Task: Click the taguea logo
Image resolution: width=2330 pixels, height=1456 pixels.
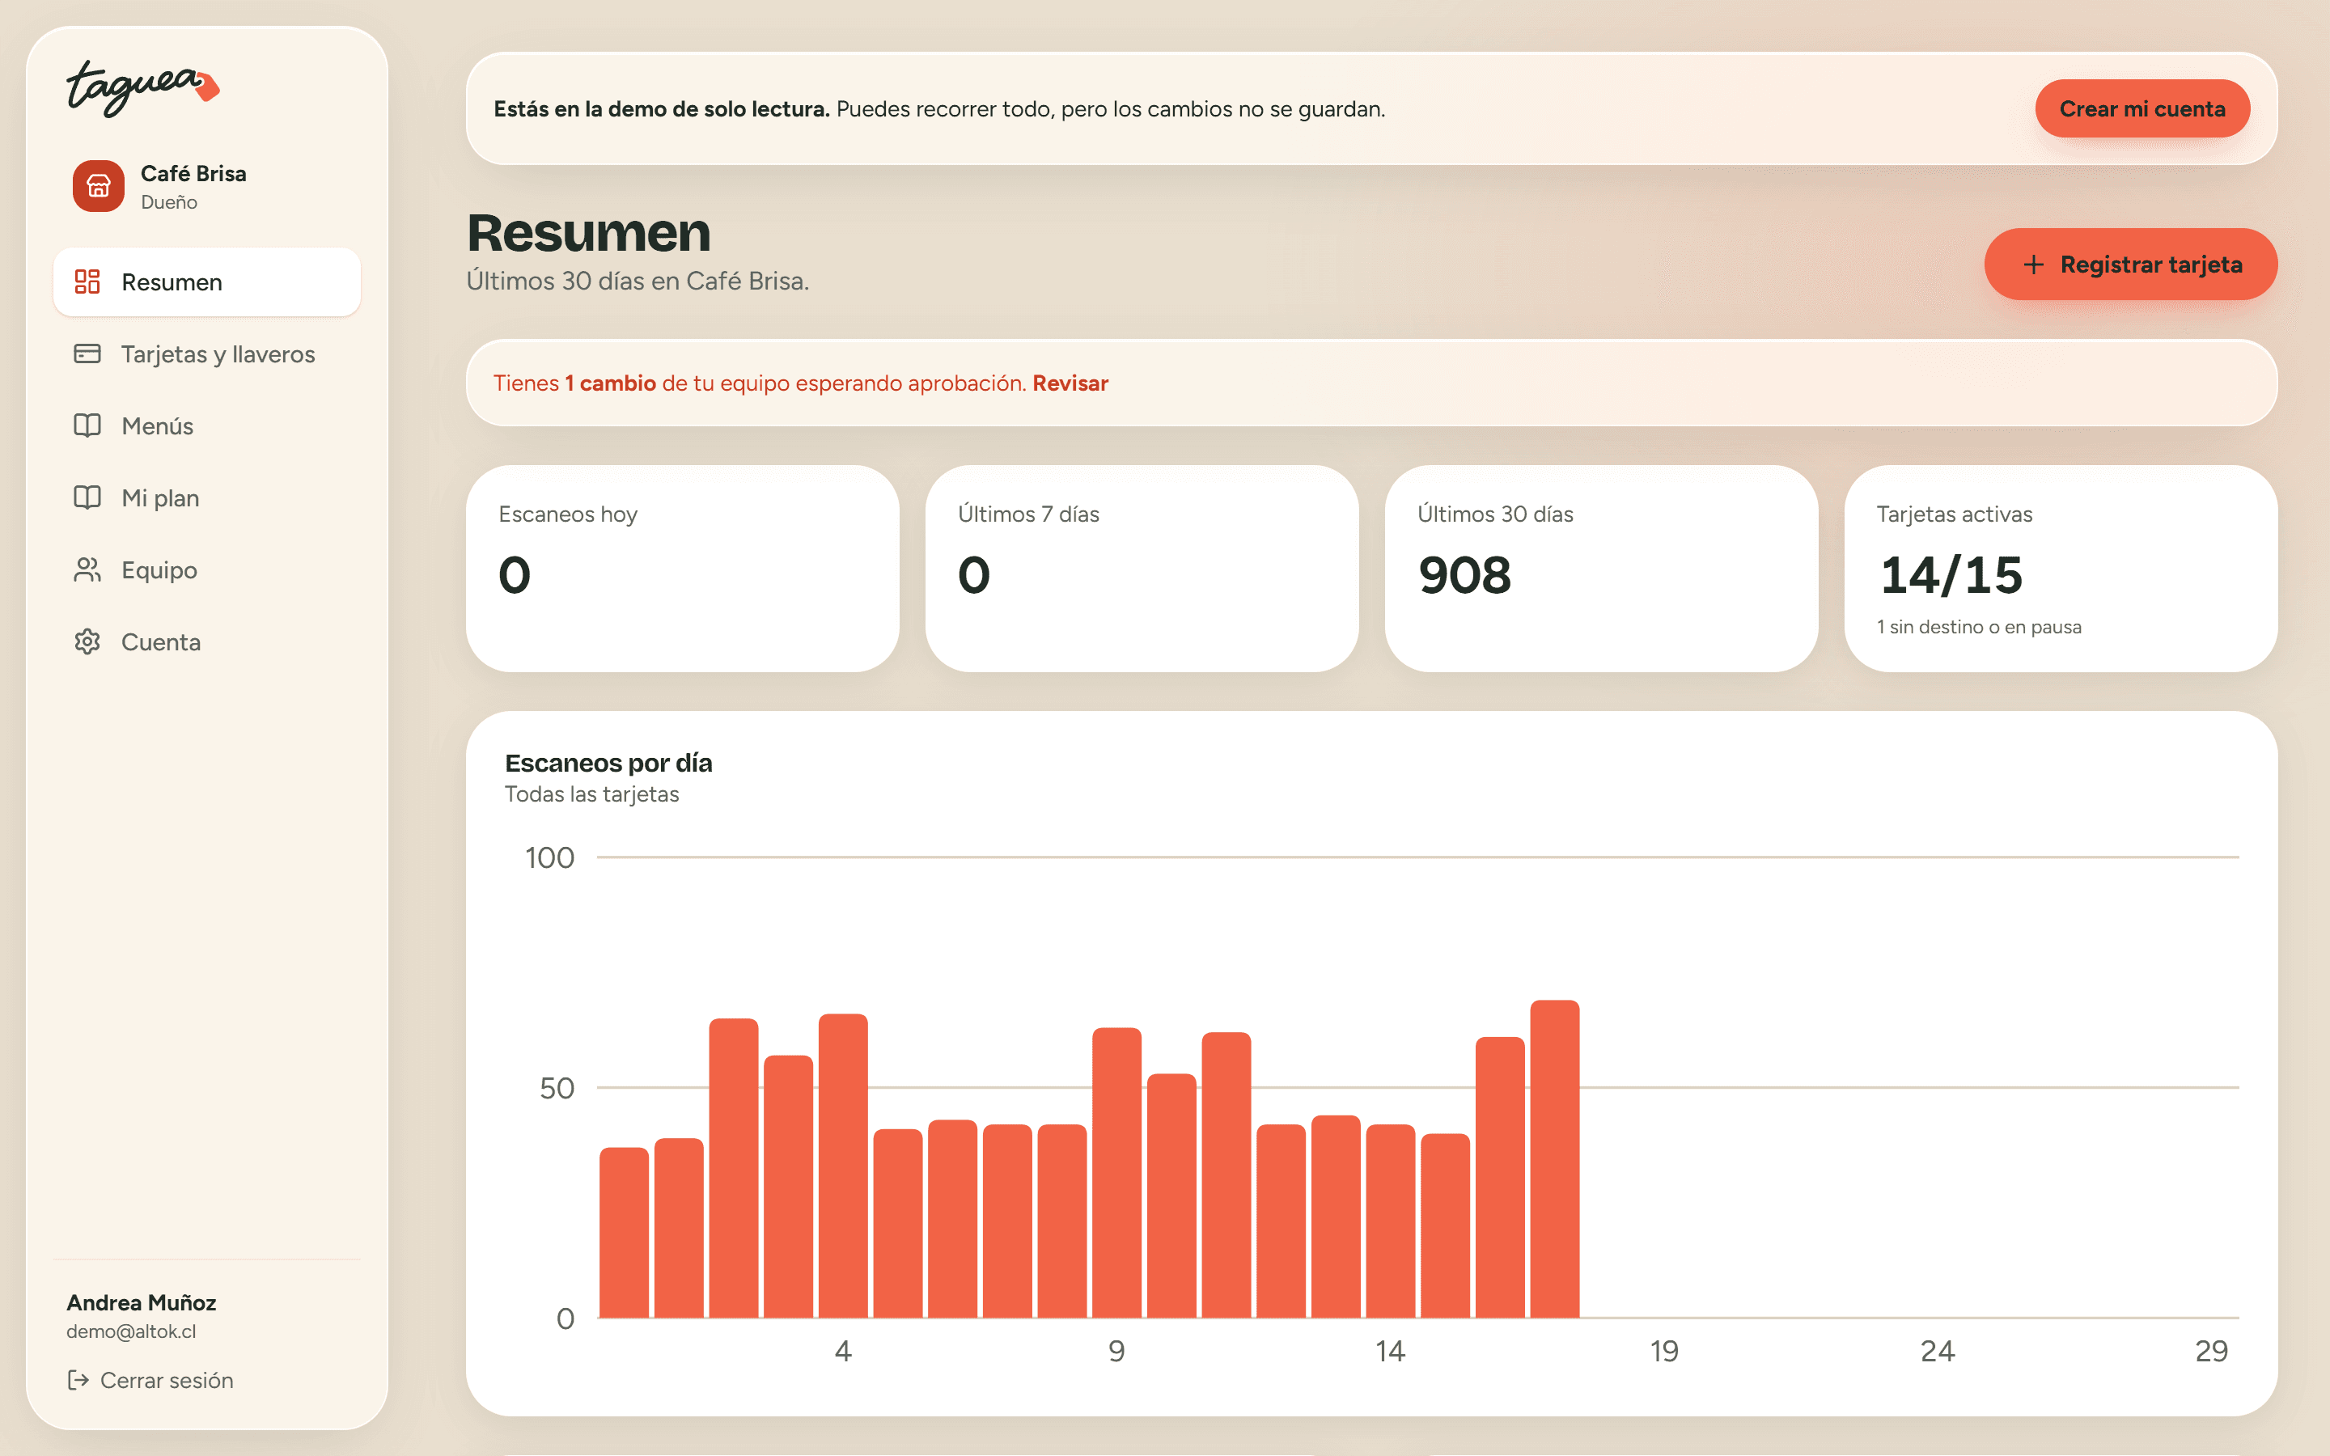Action: coord(142,89)
